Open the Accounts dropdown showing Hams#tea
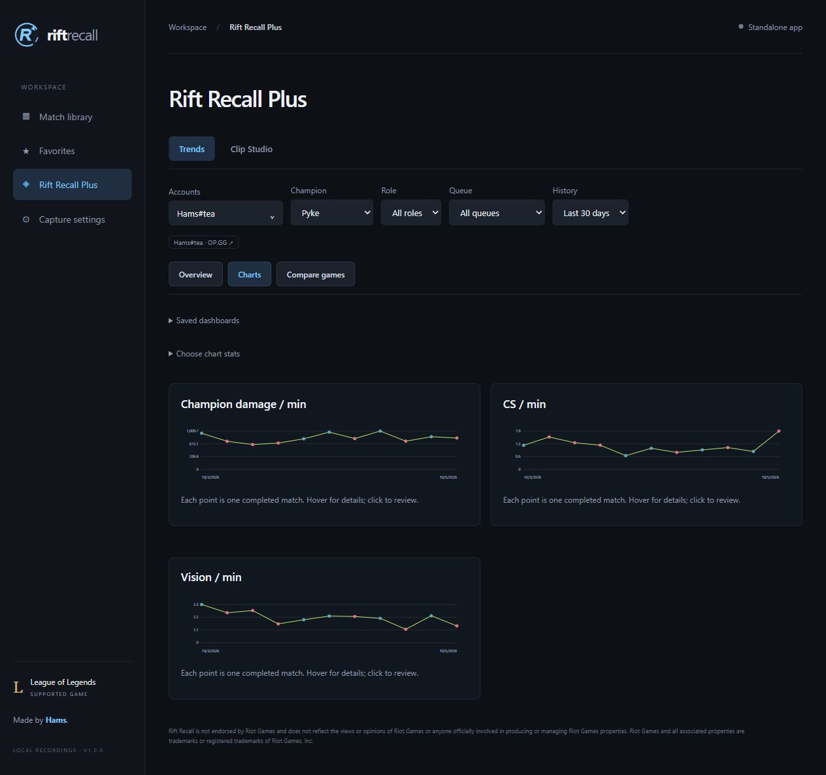826x775 pixels. click(x=225, y=213)
